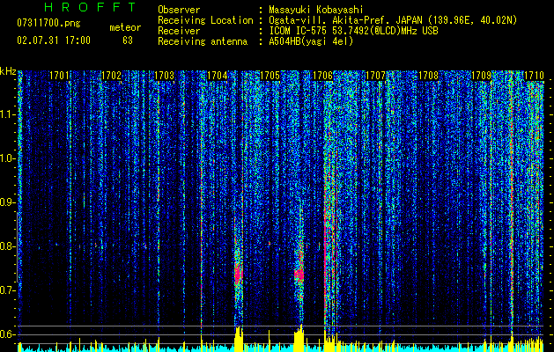Click the A504HB(yagi 4el) antenna text
The height and width of the screenshot is (352, 554).
311,41
